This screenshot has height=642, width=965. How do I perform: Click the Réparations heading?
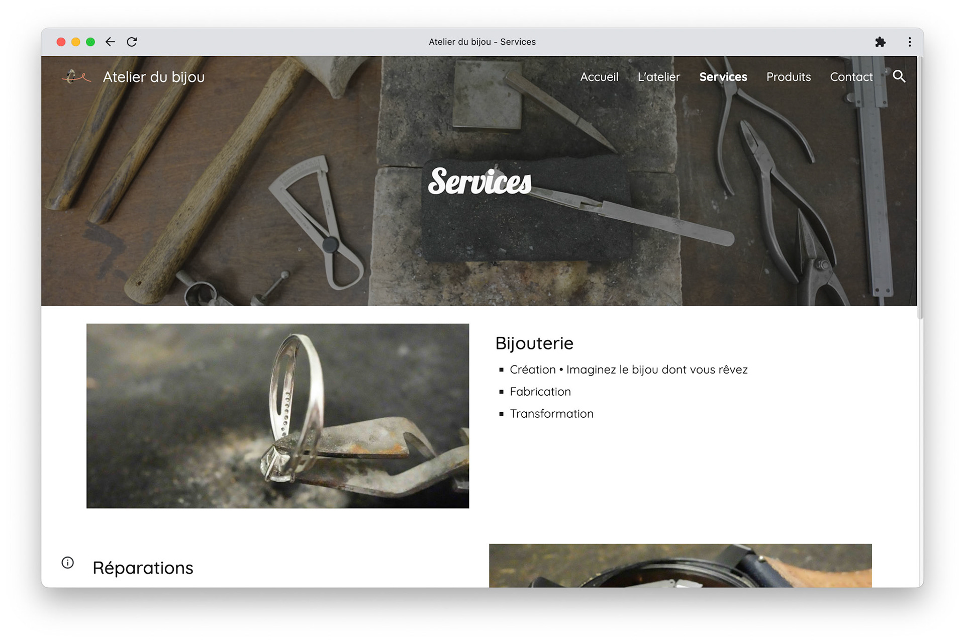tap(143, 568)
